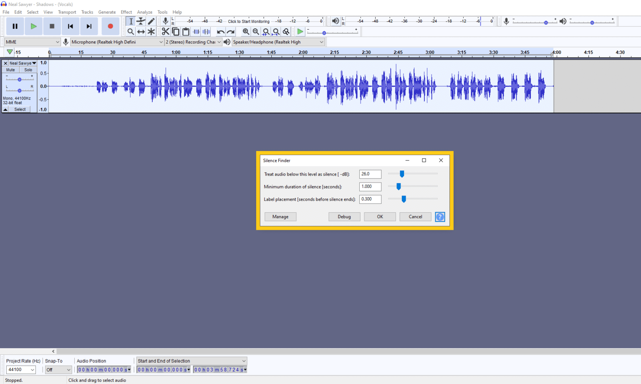Mute the Neal Sawyer track
This screenshot has width=641, height=384.
pyautogui.click(x=10, y=70)
